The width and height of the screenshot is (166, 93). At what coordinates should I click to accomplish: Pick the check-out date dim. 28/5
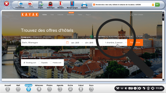tap(89, 43)
